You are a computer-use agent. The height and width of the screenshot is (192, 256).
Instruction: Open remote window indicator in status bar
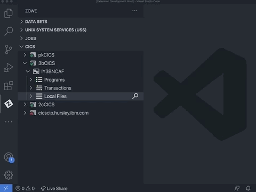(x=6, y=188)
